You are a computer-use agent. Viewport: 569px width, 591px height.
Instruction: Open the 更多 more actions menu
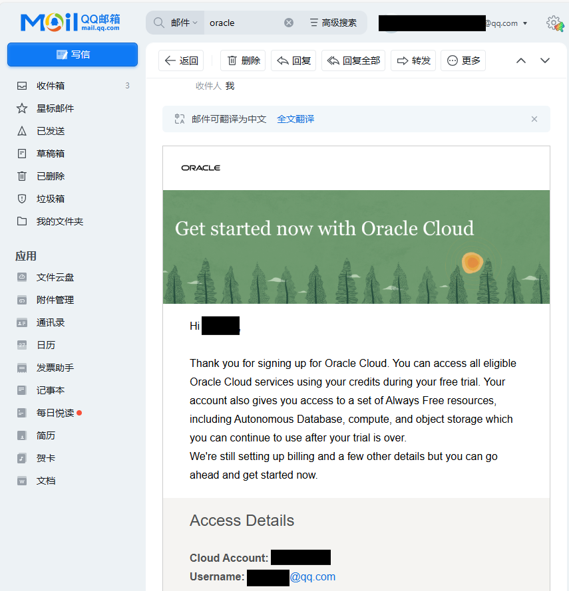[x=463, y=60]
